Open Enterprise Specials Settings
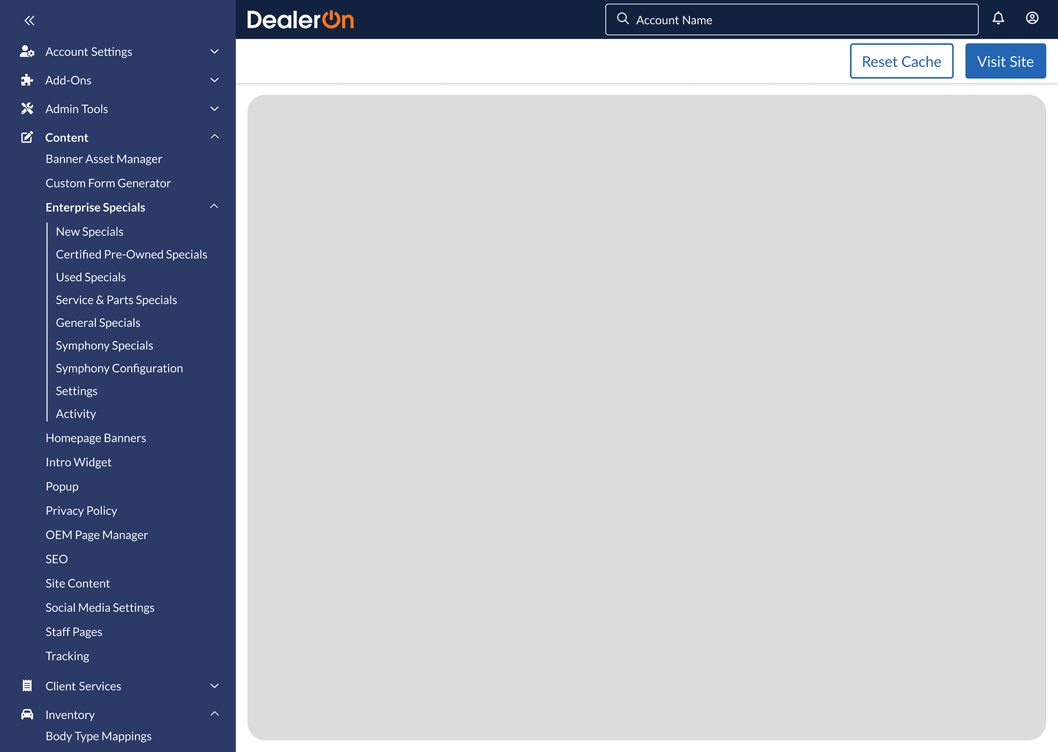Viewport: 1058px width, 752px height. (77, 391)
